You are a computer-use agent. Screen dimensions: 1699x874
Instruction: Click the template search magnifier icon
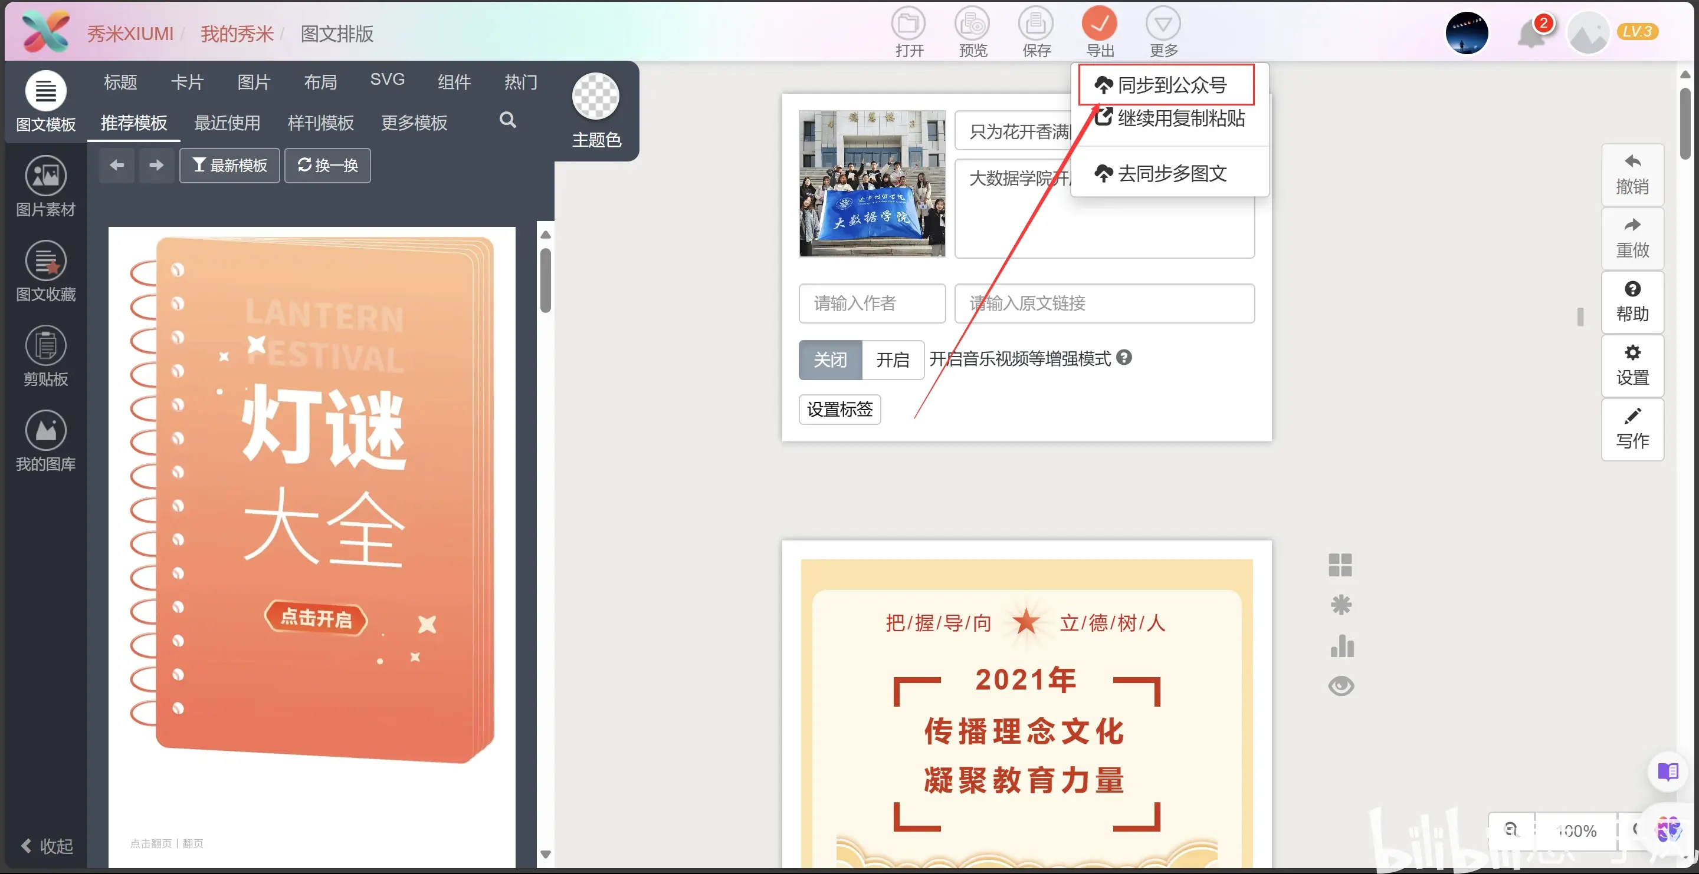[507, 120]
